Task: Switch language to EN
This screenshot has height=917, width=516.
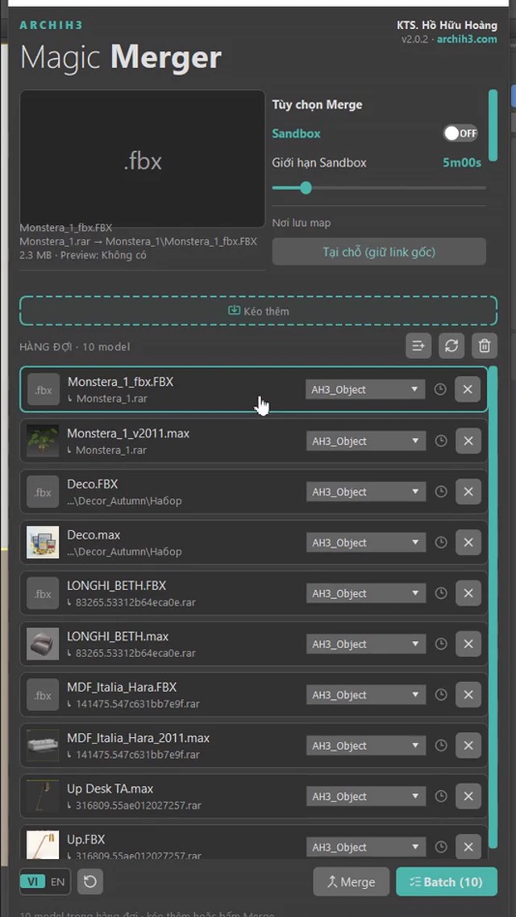Action: point(57,881)
